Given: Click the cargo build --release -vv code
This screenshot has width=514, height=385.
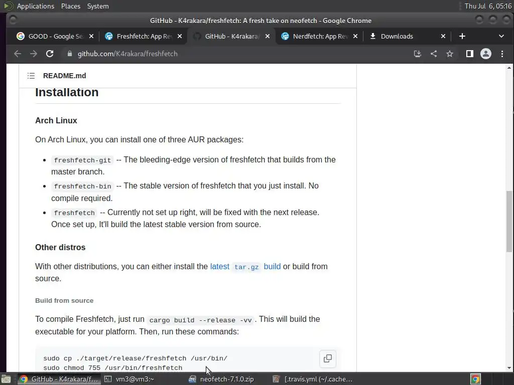Looking at the screenshot, I should tap(201, 320).
